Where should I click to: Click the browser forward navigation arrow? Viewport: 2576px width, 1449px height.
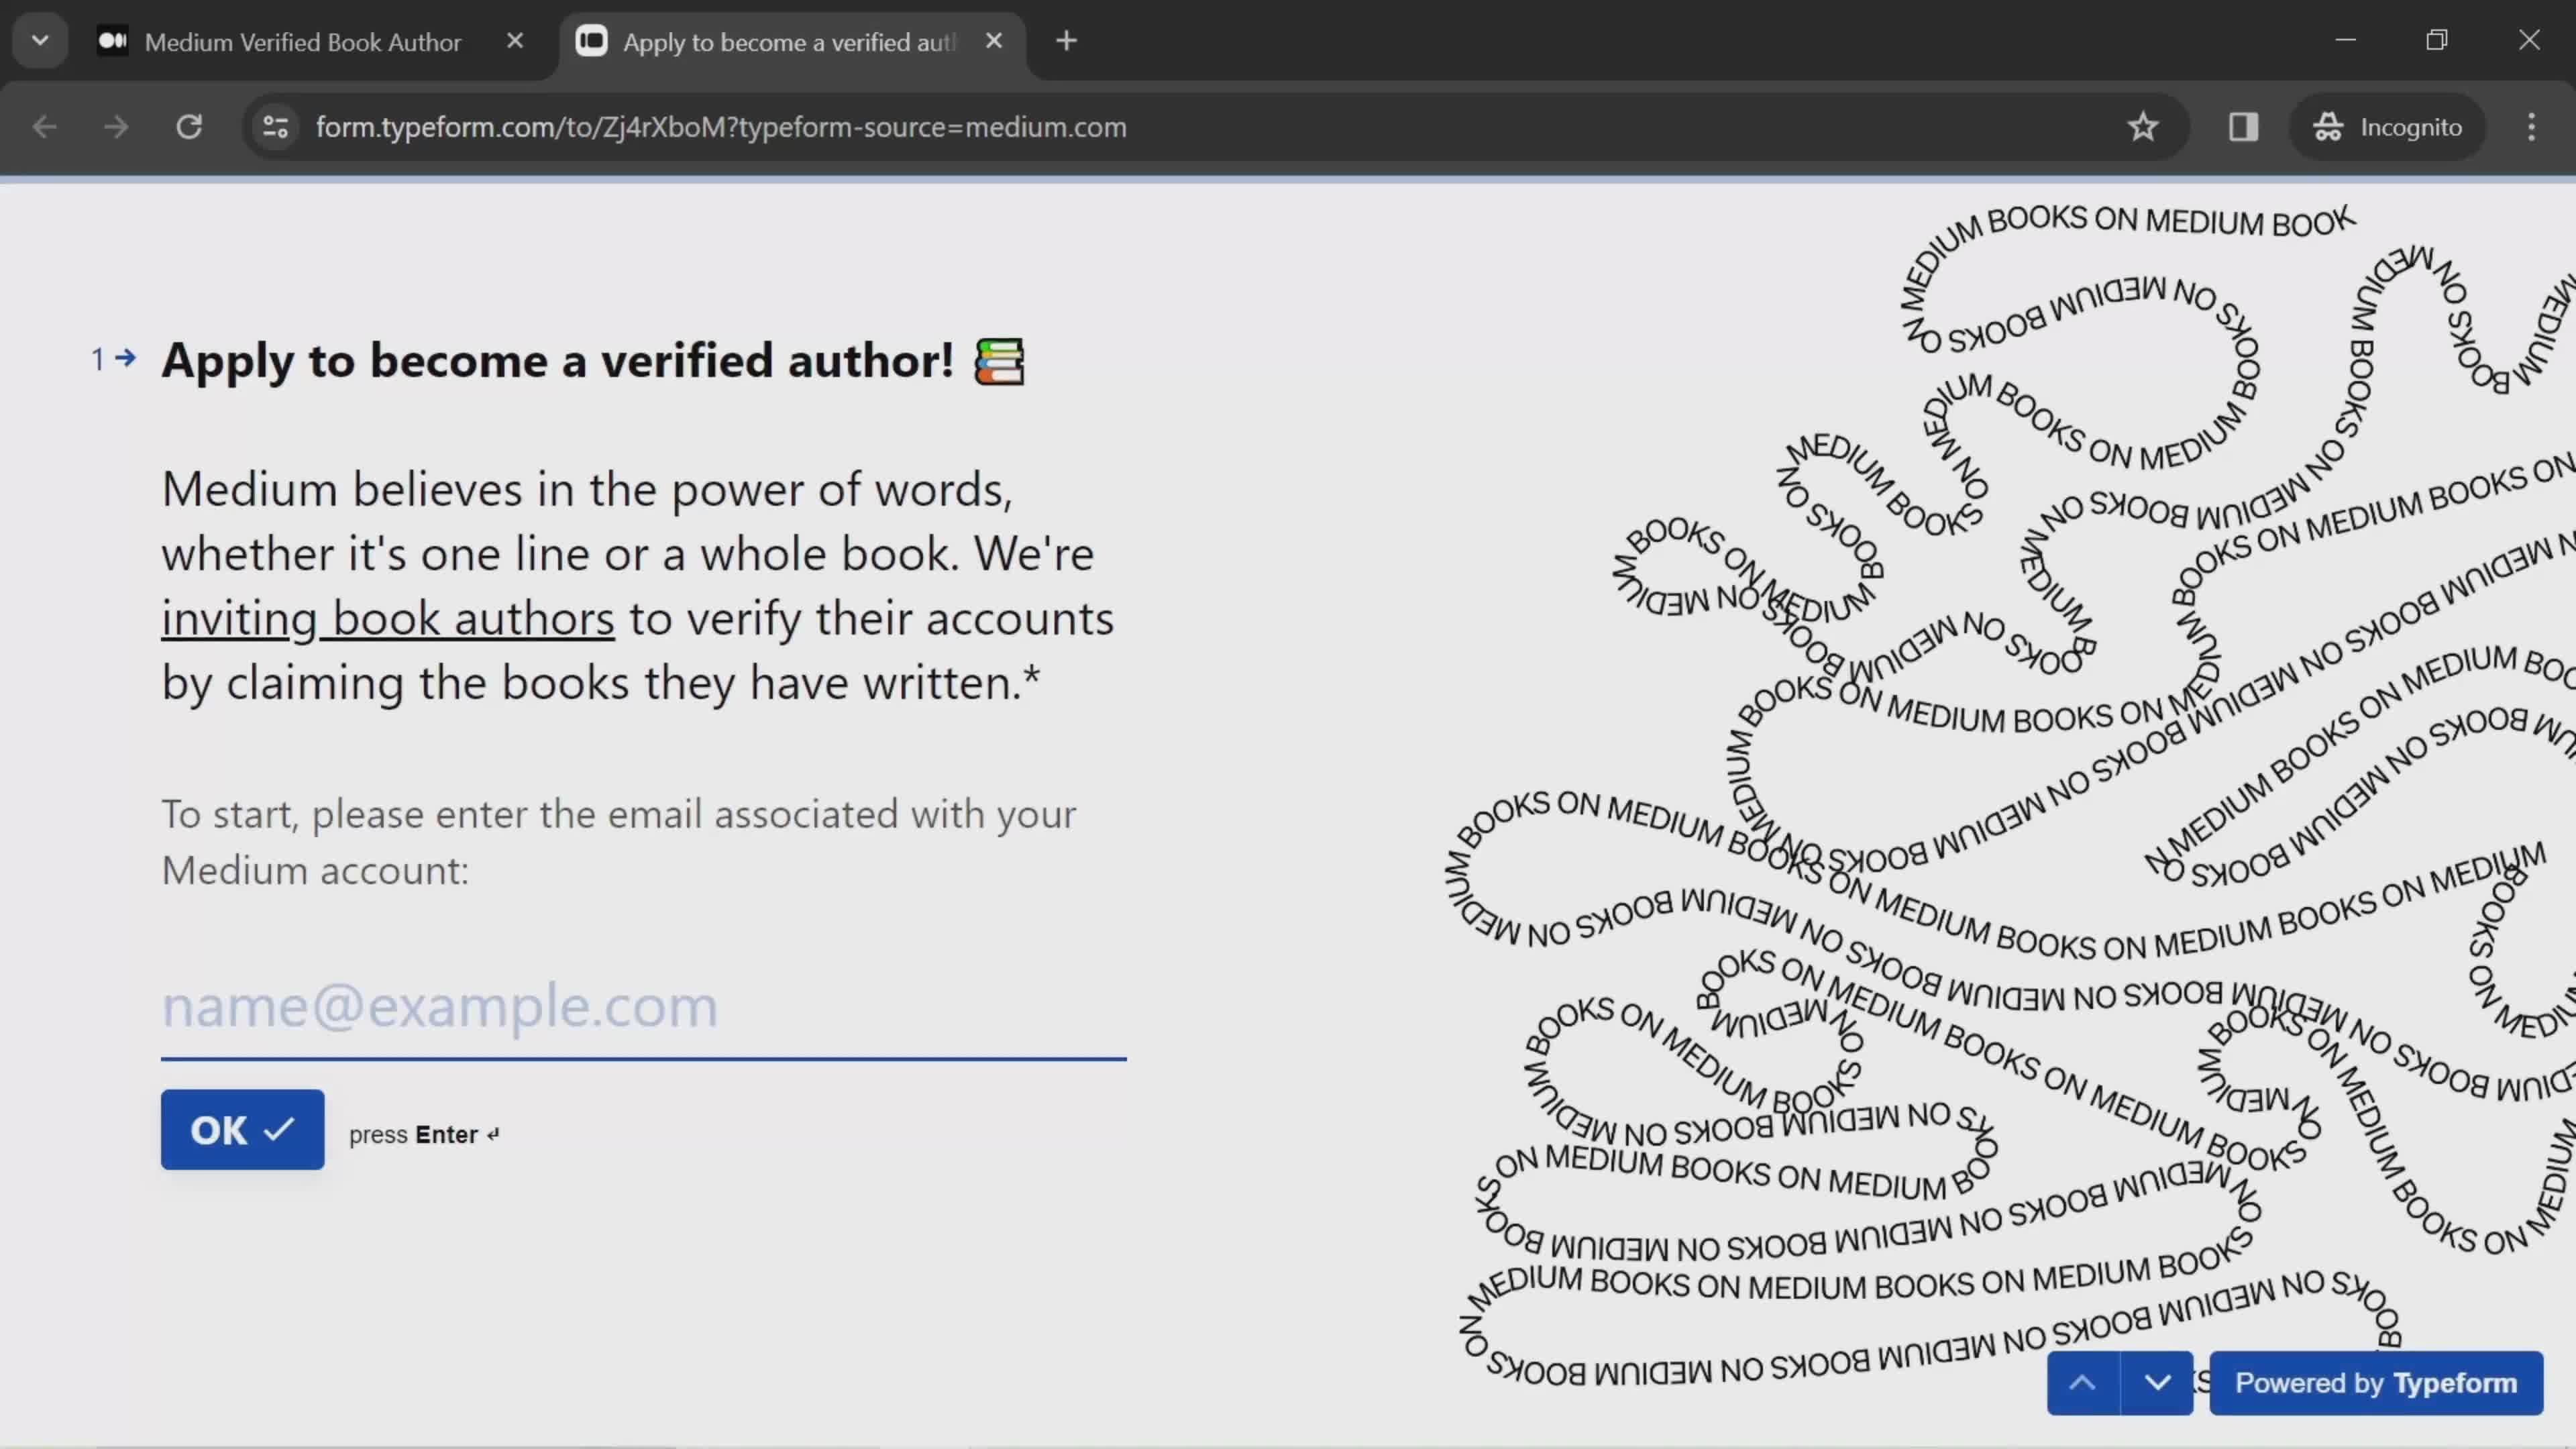tap(115, 125)
